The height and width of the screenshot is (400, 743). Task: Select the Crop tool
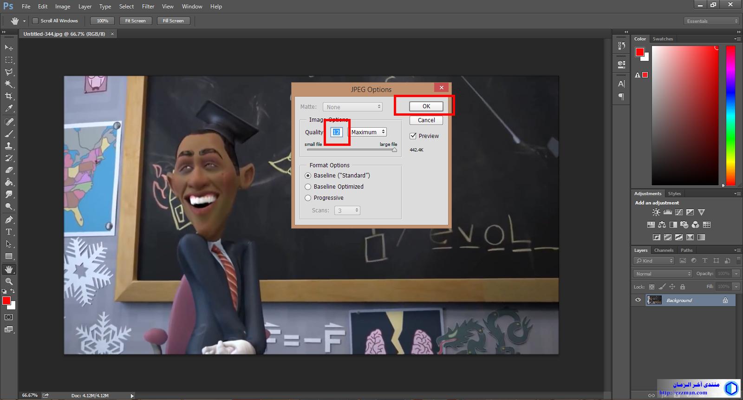pyautogui.click(x=9, y=96)
